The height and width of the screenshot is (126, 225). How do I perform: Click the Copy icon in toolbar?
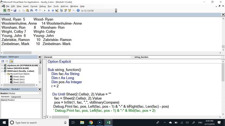click(24, 10)
